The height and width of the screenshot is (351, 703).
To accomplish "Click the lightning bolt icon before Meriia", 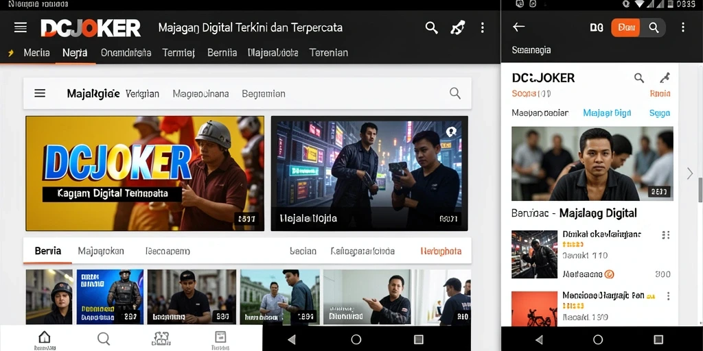I will point(11,53).
